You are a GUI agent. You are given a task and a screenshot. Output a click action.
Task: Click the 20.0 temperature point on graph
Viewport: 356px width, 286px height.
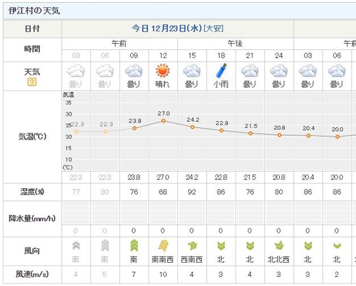[338, 137]
